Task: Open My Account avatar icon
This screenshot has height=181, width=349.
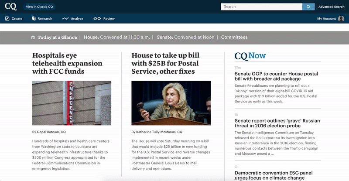Action: [x=341, y=19]
